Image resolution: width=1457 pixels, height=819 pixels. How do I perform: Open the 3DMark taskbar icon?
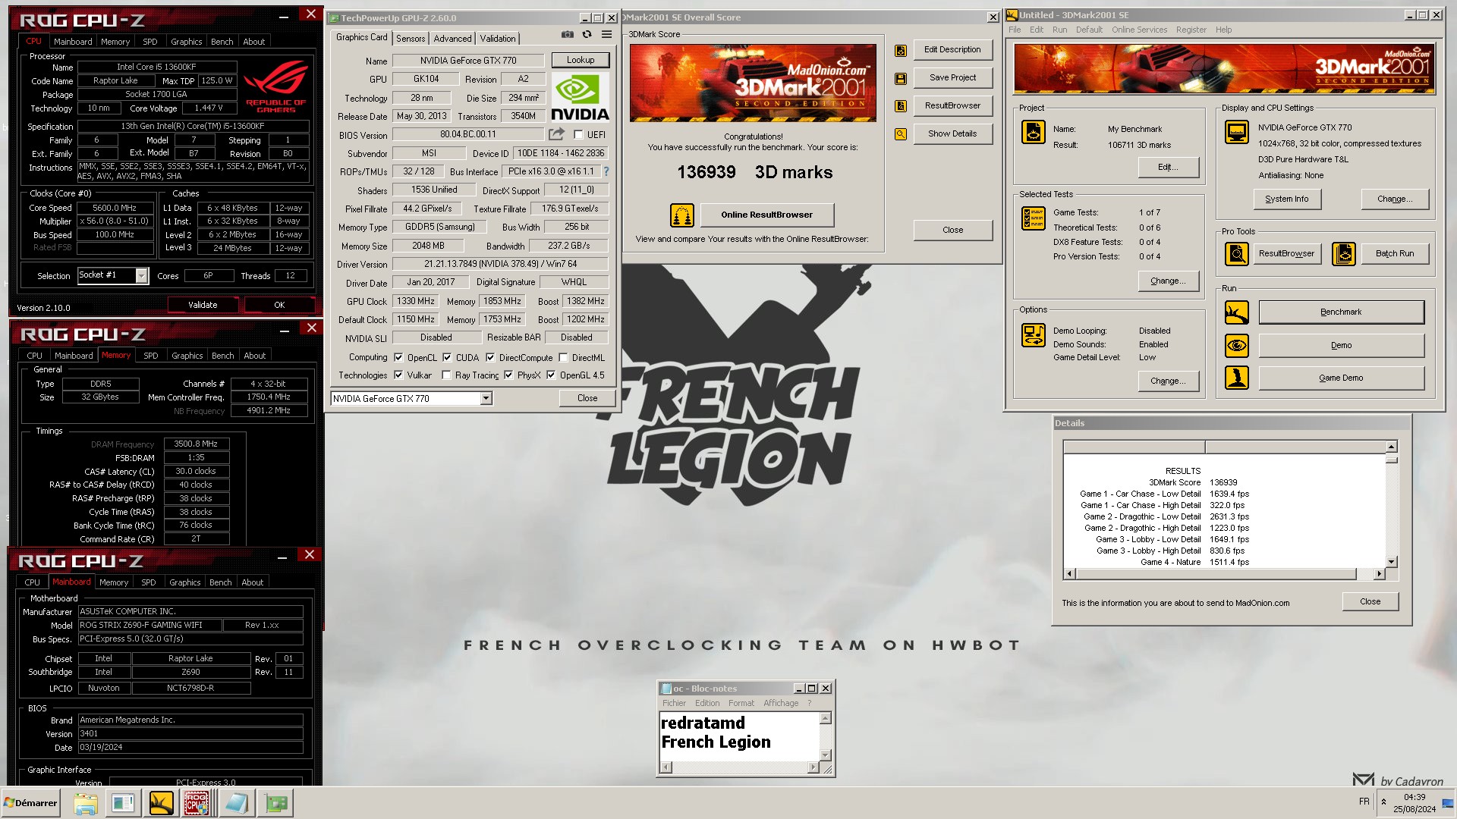[161, 803]
